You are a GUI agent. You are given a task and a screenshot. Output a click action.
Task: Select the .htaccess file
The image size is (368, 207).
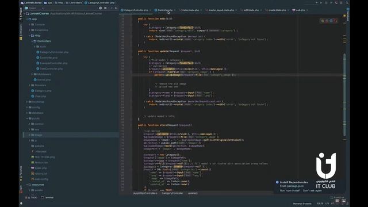point(39,152)
